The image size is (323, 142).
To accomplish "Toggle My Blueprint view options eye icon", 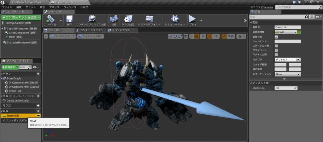I will 36,67.
